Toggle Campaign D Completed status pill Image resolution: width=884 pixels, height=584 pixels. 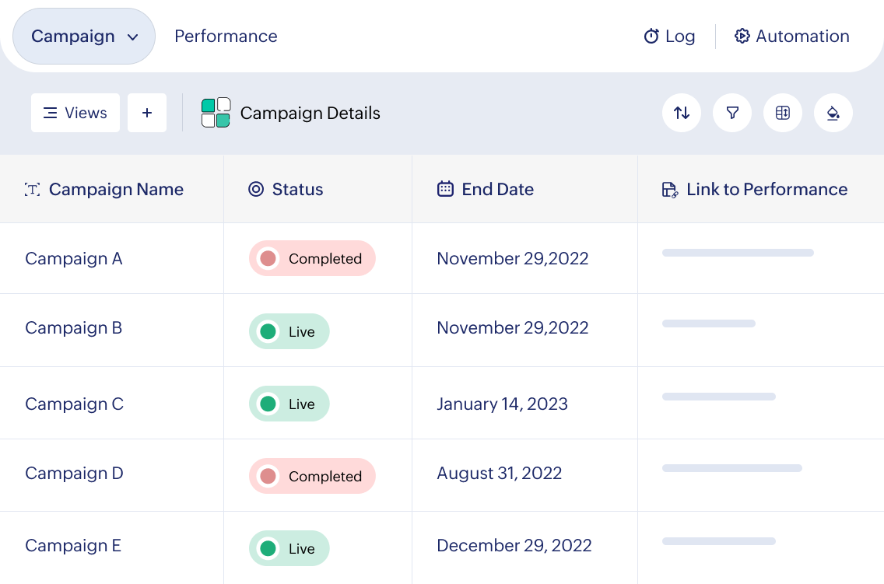[312, 476]
